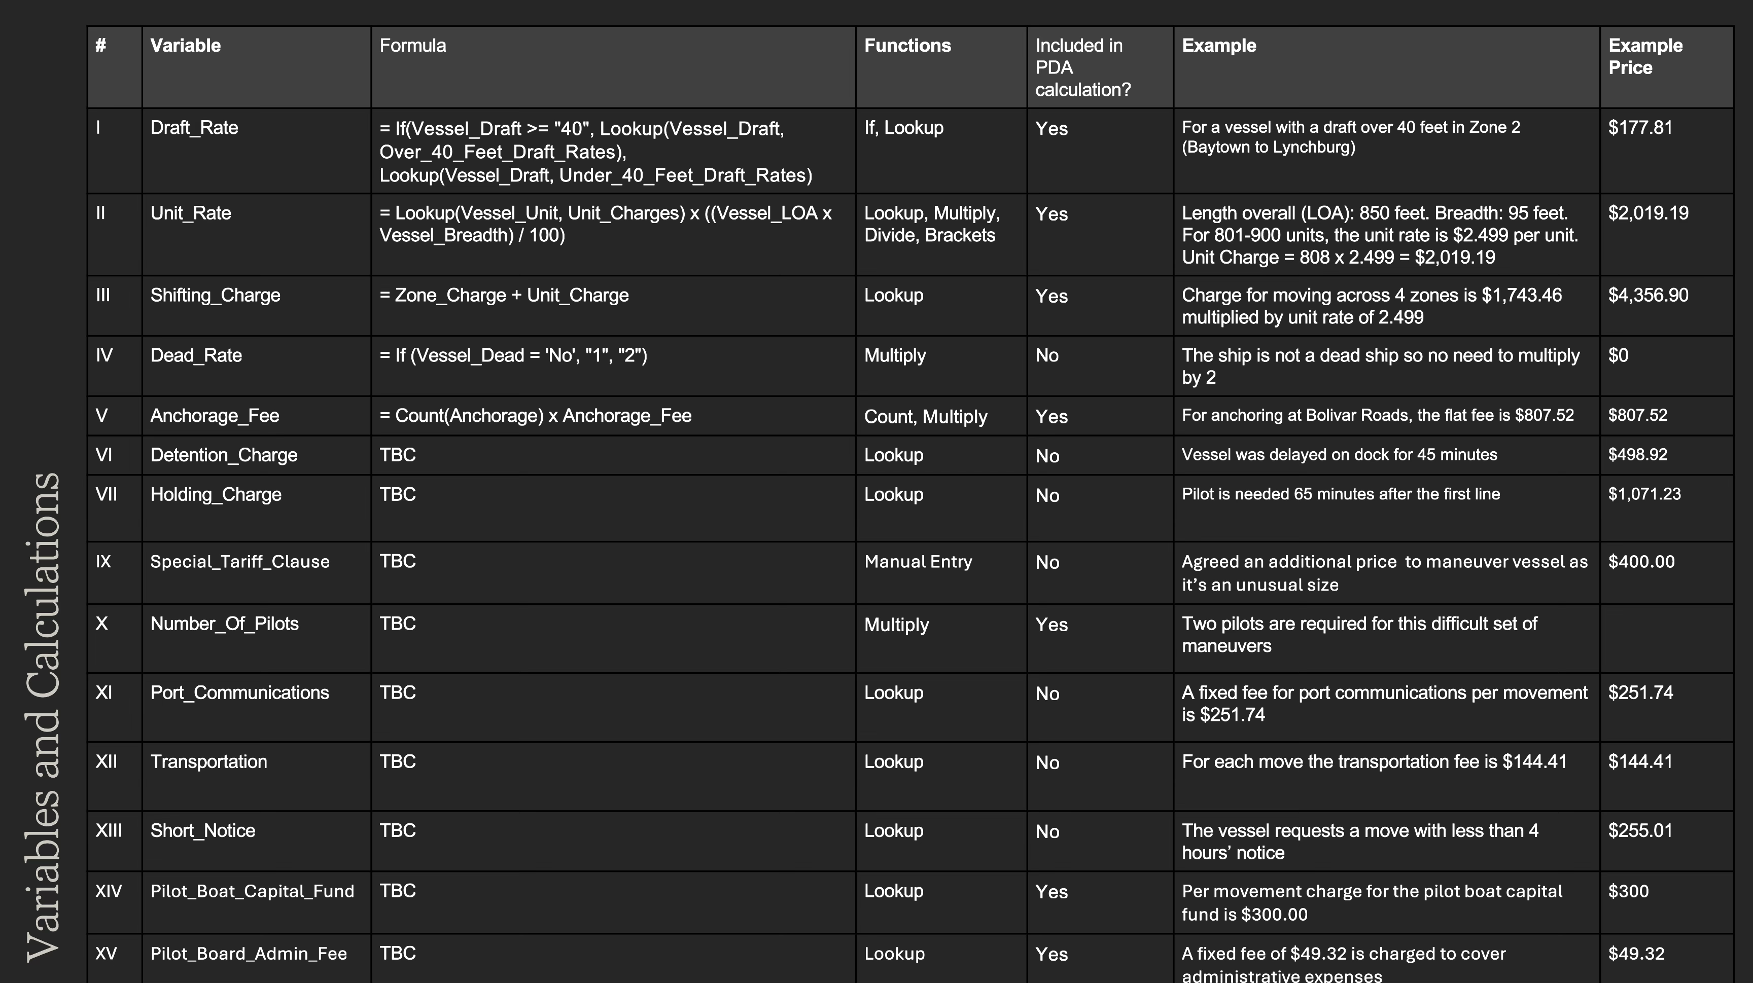Select the $300 example price
Image resolution: width=1753 pixels, height=983 pixels.
[x=1628, y=891]
